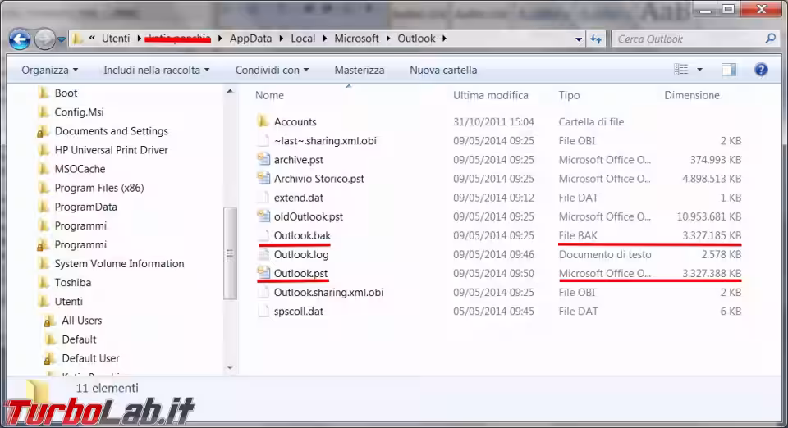
Task: Click the navigation pane scrollbar thumb
Action: click(x=230, y=253)
